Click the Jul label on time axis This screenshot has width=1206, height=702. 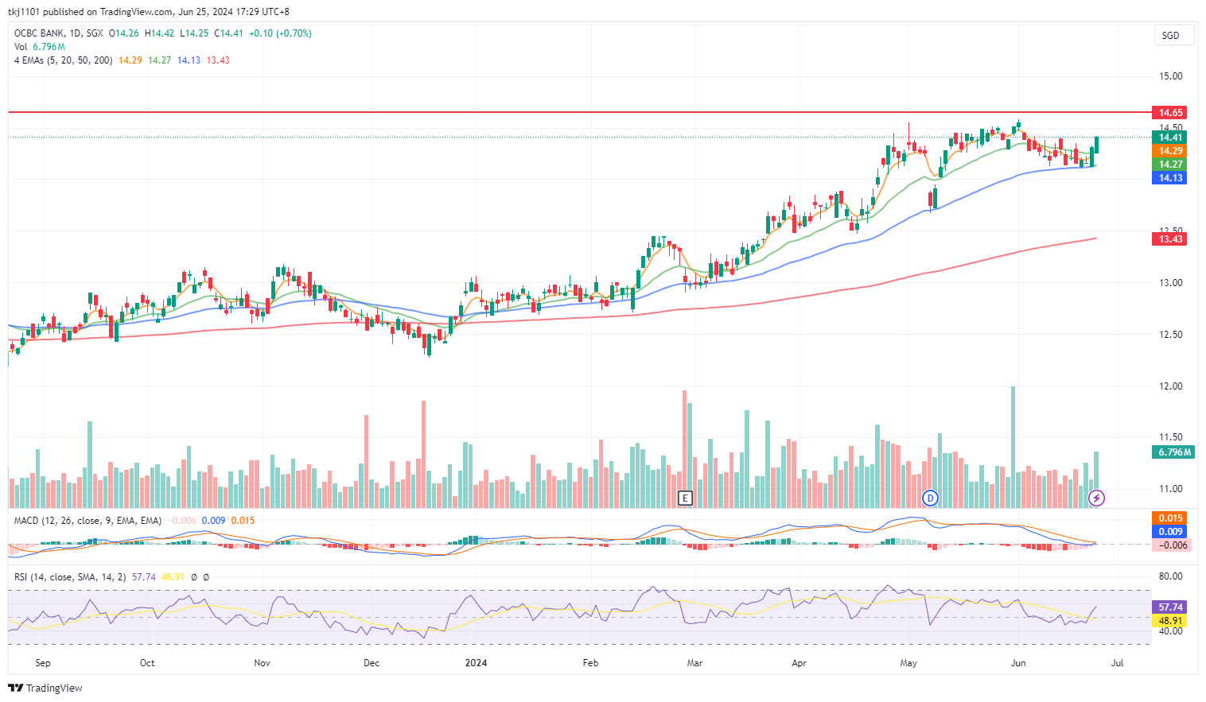(1117, 663)
